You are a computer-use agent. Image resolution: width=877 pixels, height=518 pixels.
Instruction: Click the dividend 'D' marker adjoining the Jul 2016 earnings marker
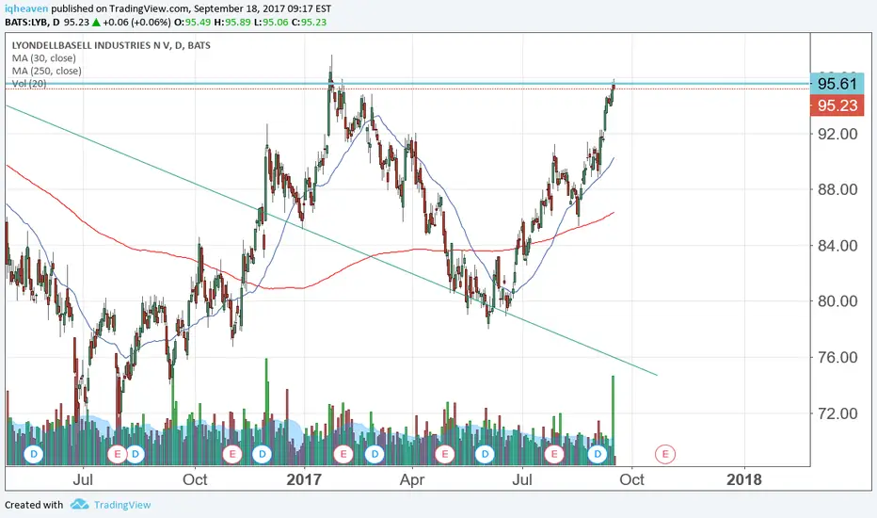[135, 454]
